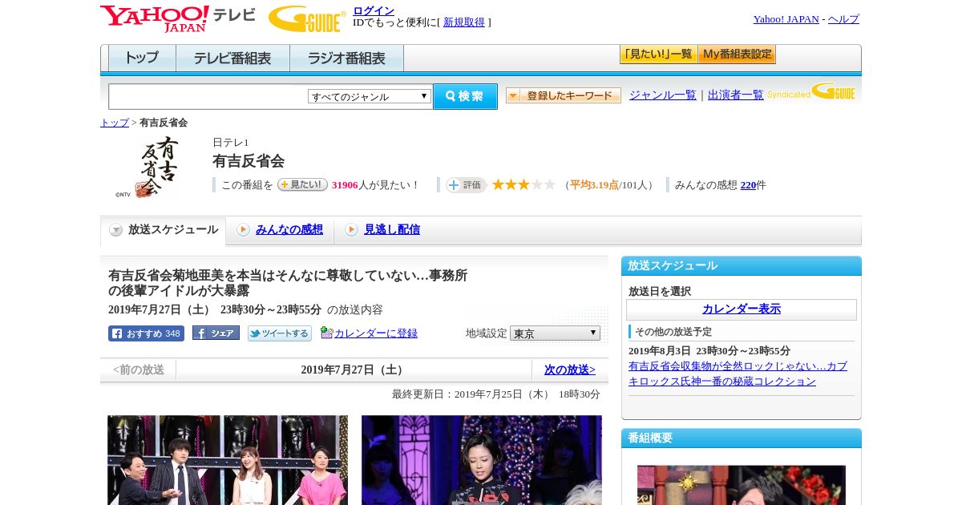This screenshot has width=962, height=505.
Task: Switch to the トップ navigation tab
Action: pos(142,59)
